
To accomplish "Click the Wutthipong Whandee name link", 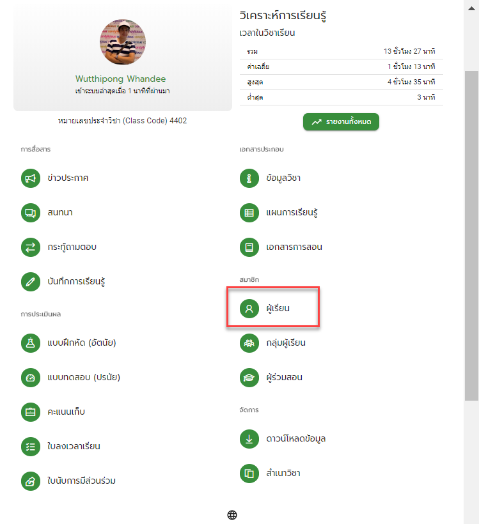I will coord(120,79).
